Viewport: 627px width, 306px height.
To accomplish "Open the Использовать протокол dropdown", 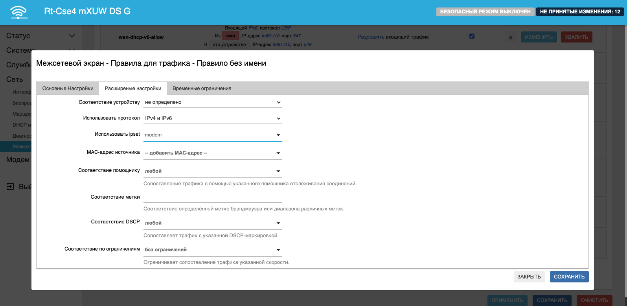I will point(212,118).
